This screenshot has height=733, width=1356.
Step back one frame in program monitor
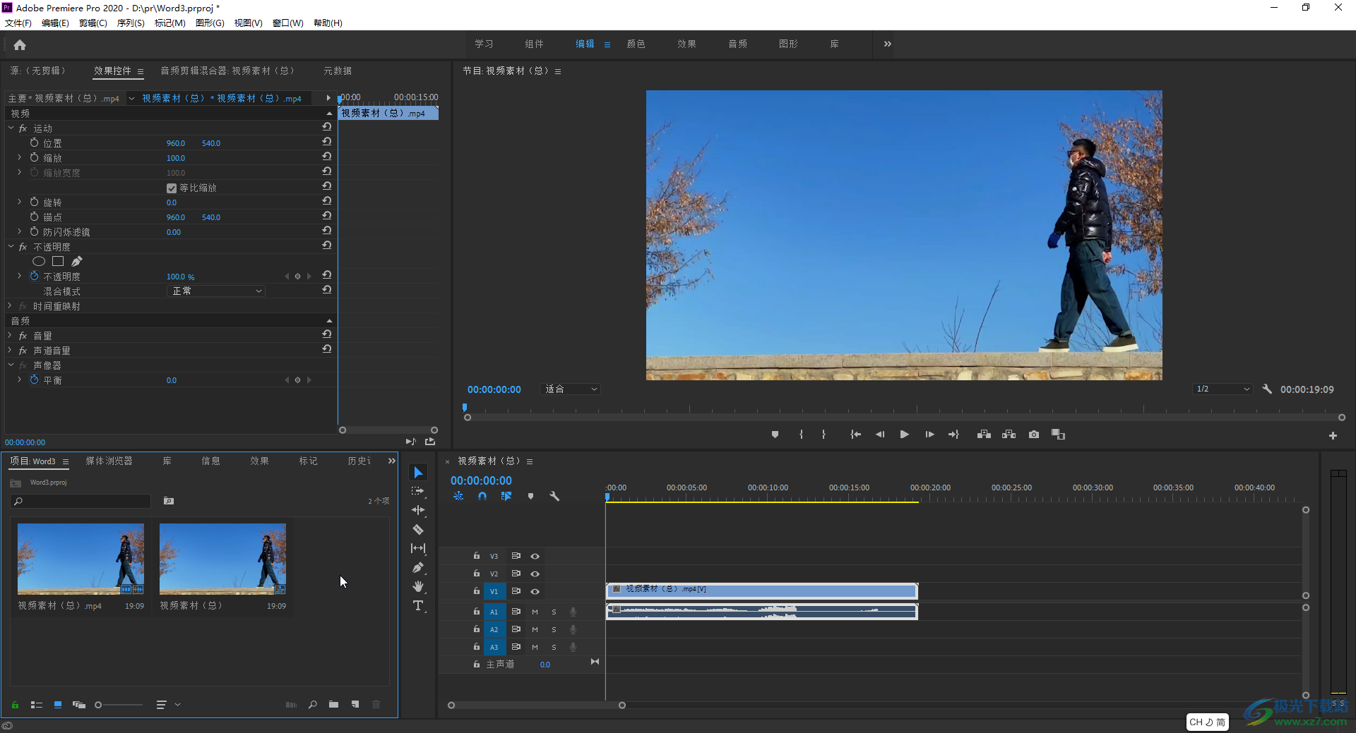(x=880, y=435)
